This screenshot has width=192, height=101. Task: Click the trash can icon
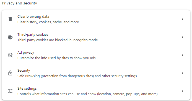(10, 19)
